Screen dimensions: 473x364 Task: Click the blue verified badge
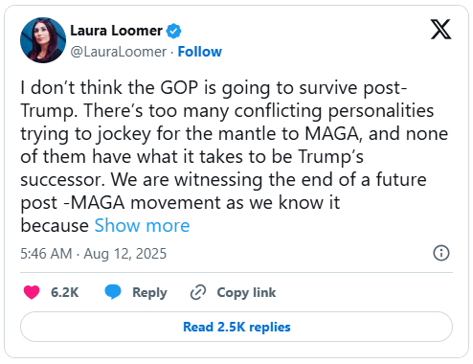coord(173,31)
